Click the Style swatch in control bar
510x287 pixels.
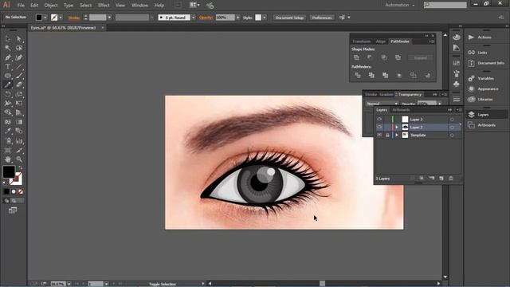(x=258, y=18)
